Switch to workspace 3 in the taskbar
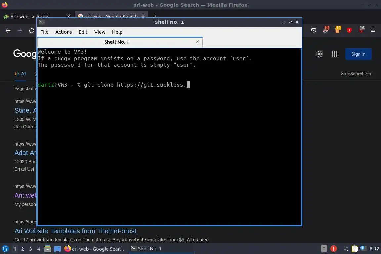The image size is (381, 254). (x=31, y=249)
